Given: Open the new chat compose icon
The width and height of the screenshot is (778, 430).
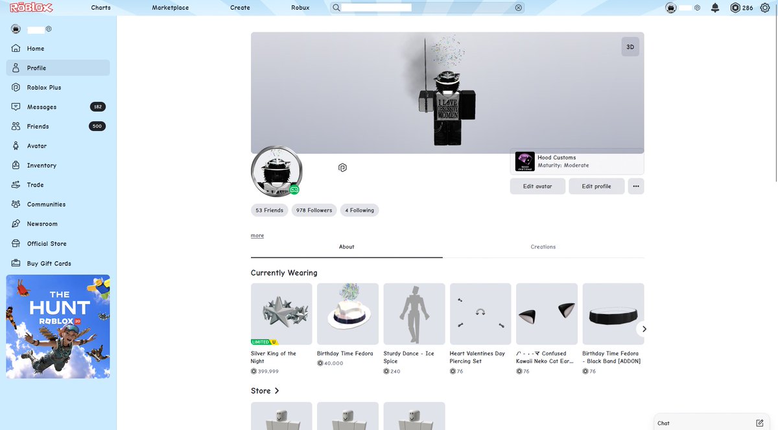Looking at the screenshot, I should (760, 423).
